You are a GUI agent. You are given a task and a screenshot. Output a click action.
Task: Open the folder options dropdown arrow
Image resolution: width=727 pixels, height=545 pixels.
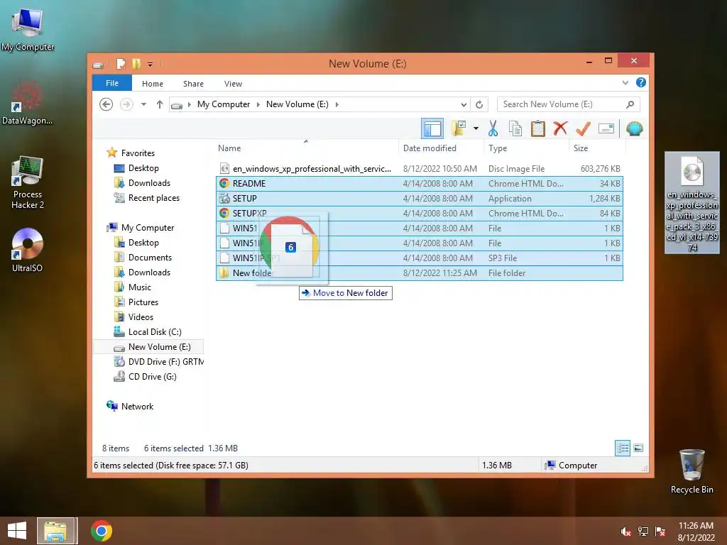pyautogui.click(x=476, y=128)
